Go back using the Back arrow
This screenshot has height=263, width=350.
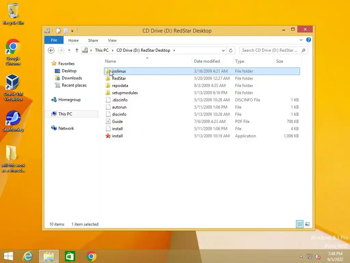tap(51, 50)
